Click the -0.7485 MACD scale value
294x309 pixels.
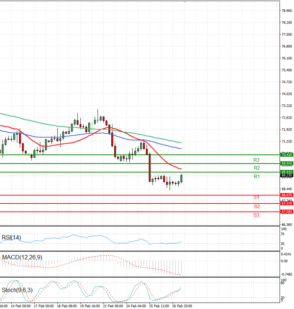click(286, 274)
